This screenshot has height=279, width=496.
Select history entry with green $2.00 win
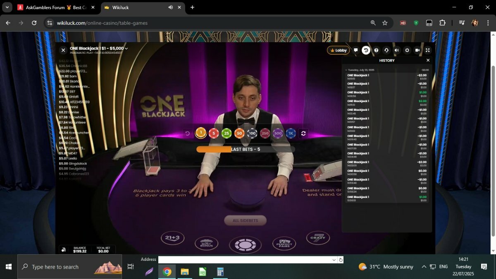point(387,103)
